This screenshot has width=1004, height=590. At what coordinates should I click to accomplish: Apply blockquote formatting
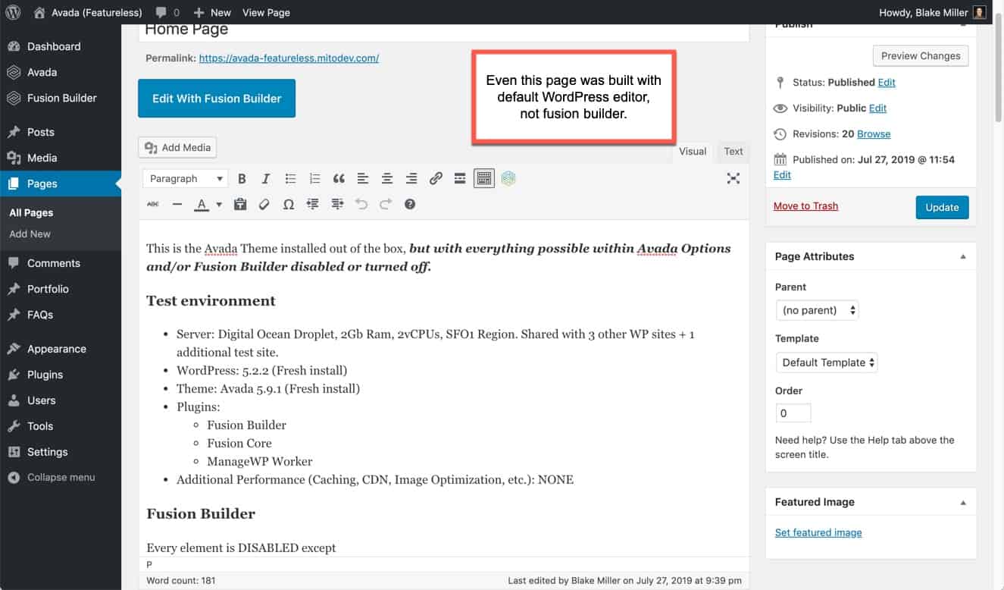(339, 179)
